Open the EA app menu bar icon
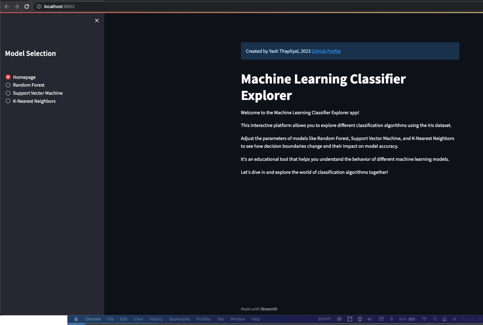483x325 pixels. (x=360, y=319)
